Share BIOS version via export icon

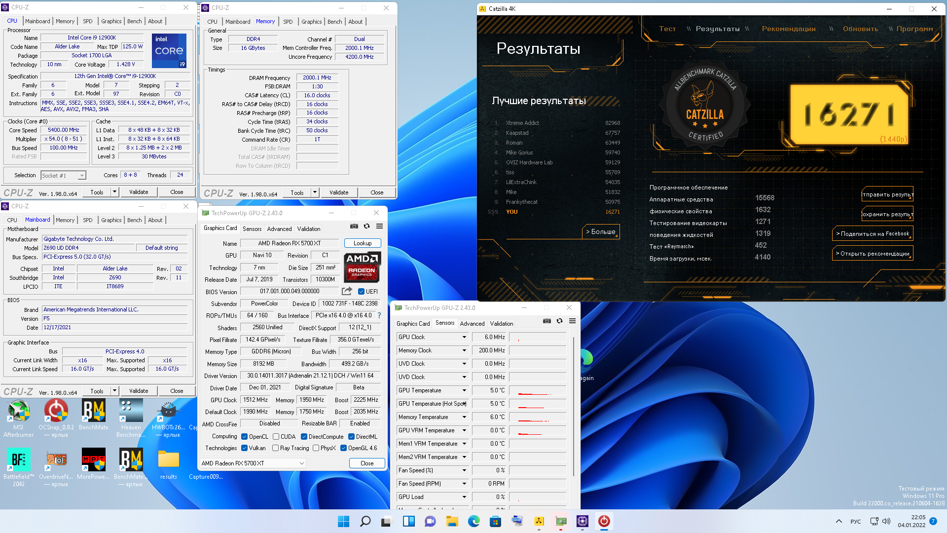pos(347,291)
